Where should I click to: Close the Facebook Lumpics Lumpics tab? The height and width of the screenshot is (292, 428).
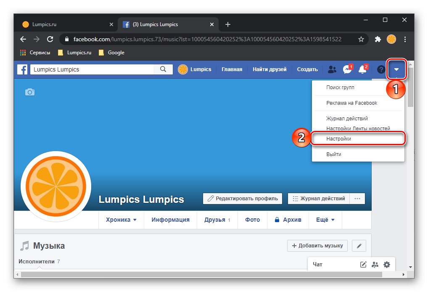point(212,24)
